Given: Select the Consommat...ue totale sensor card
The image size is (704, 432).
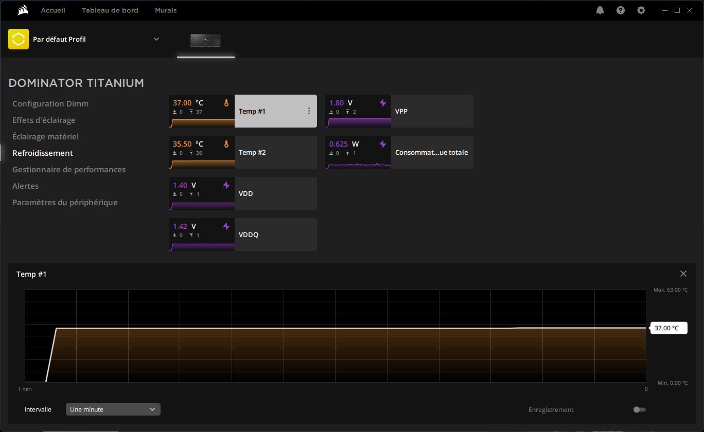Looking at the screenshot, I should click(399, 152).
